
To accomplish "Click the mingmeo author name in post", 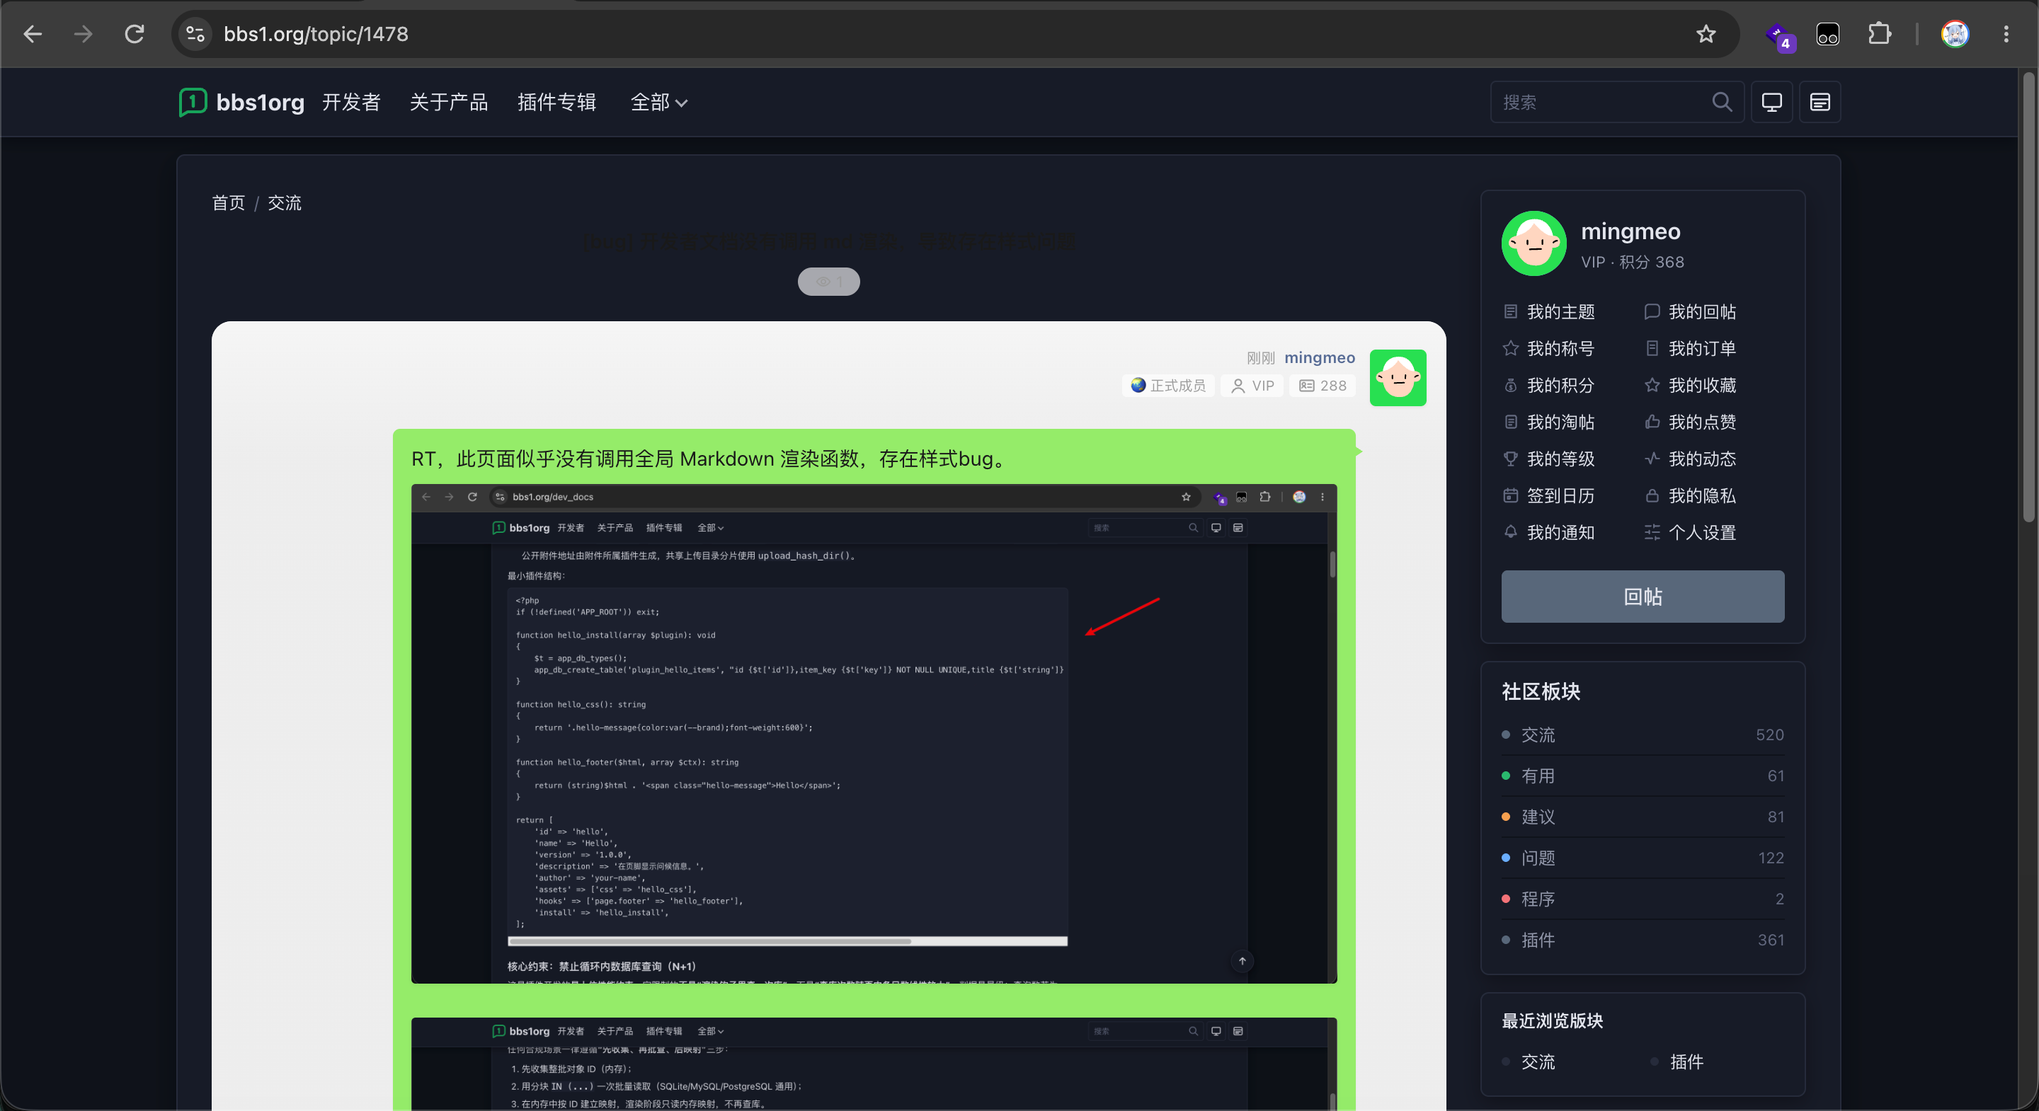I will coord(1320,357).
